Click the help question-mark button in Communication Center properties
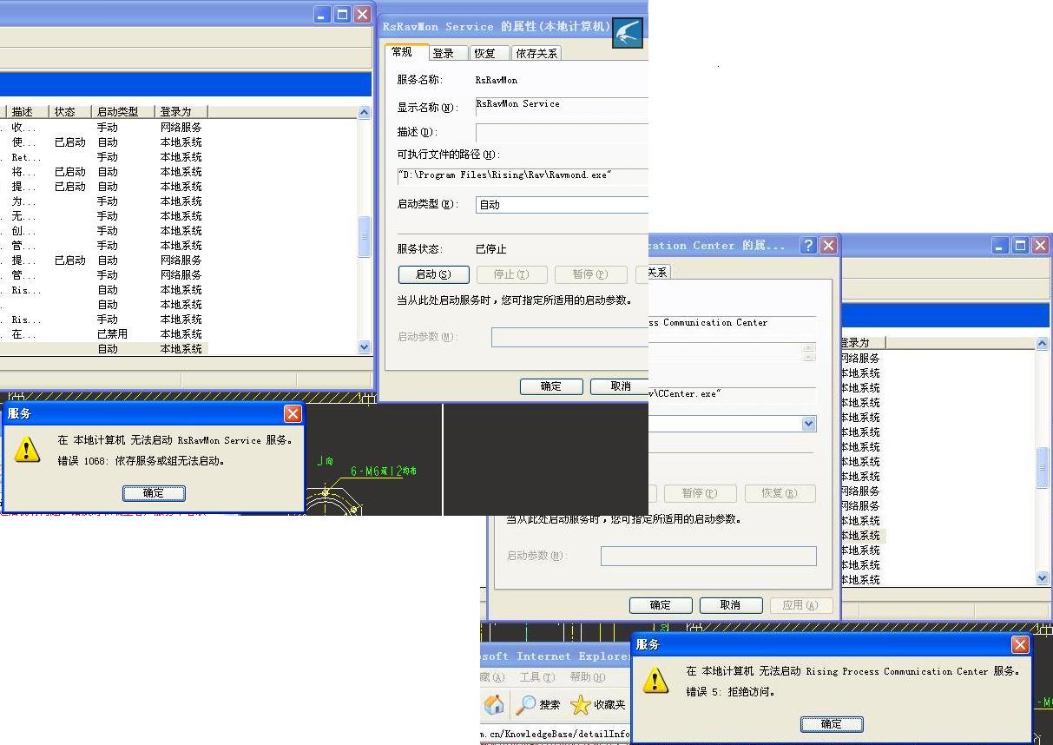The width and height of the screenshot is (1053, 745). click(x=808, y=246)
